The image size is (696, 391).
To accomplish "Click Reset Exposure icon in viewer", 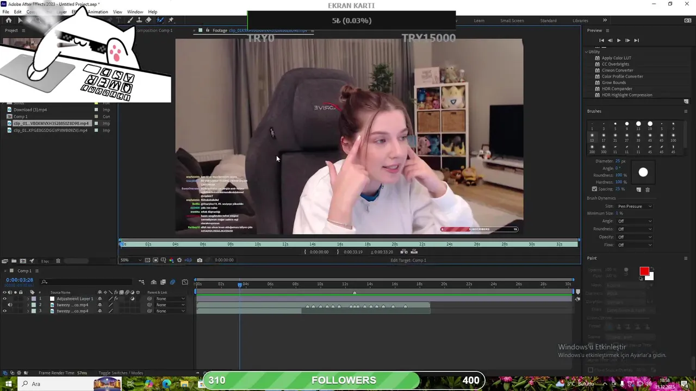I will (x=179, y=260).
